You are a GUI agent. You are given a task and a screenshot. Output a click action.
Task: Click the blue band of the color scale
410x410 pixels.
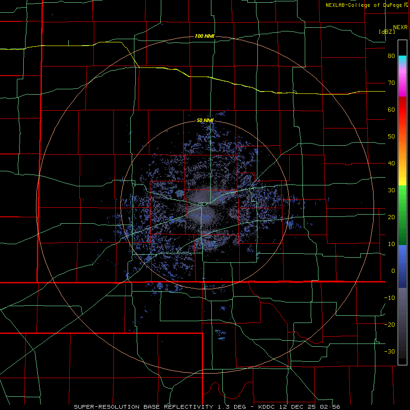[402, 266]
